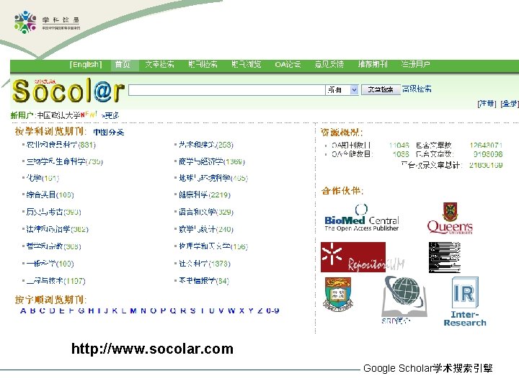Click the OA journal count 11046

point(399,146)
